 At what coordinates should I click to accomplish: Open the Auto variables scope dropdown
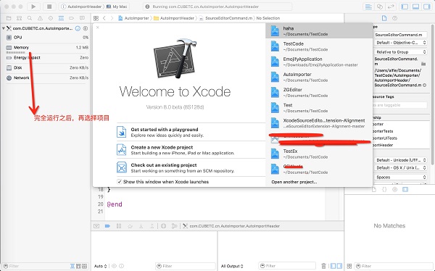101,266
